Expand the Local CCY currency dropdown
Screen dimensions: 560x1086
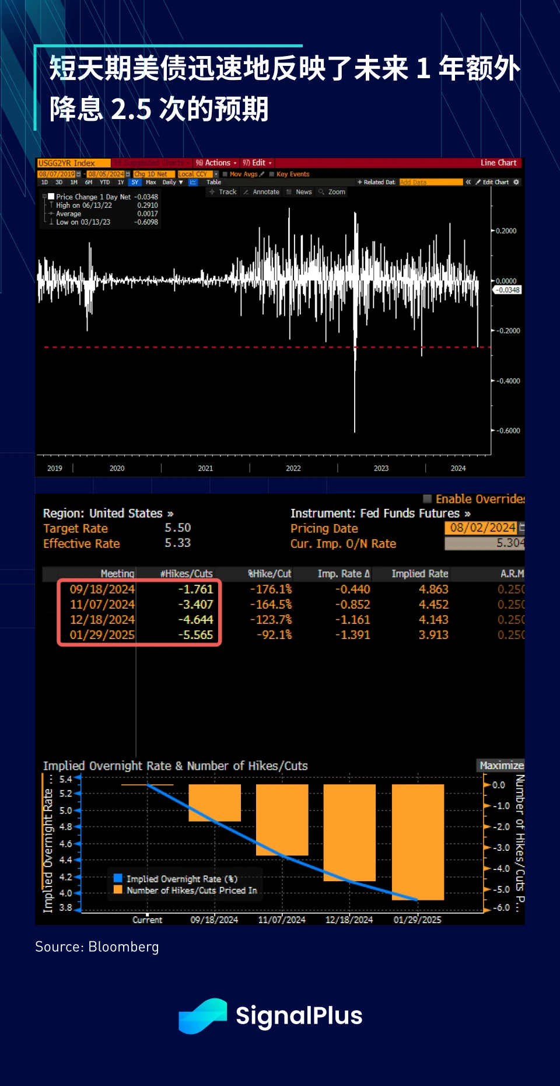[216, 174]
